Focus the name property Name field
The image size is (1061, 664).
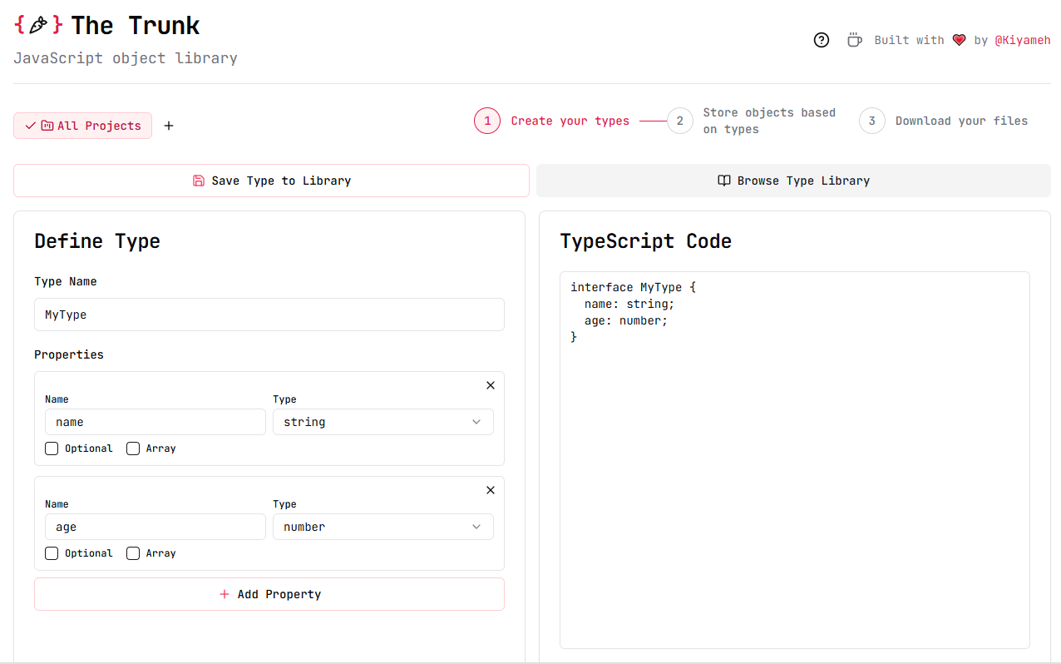click(155, 422)
